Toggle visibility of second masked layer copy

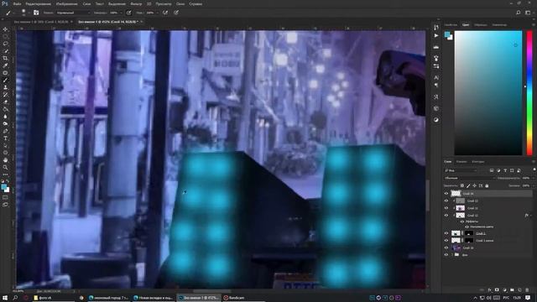tap(446, 241)
